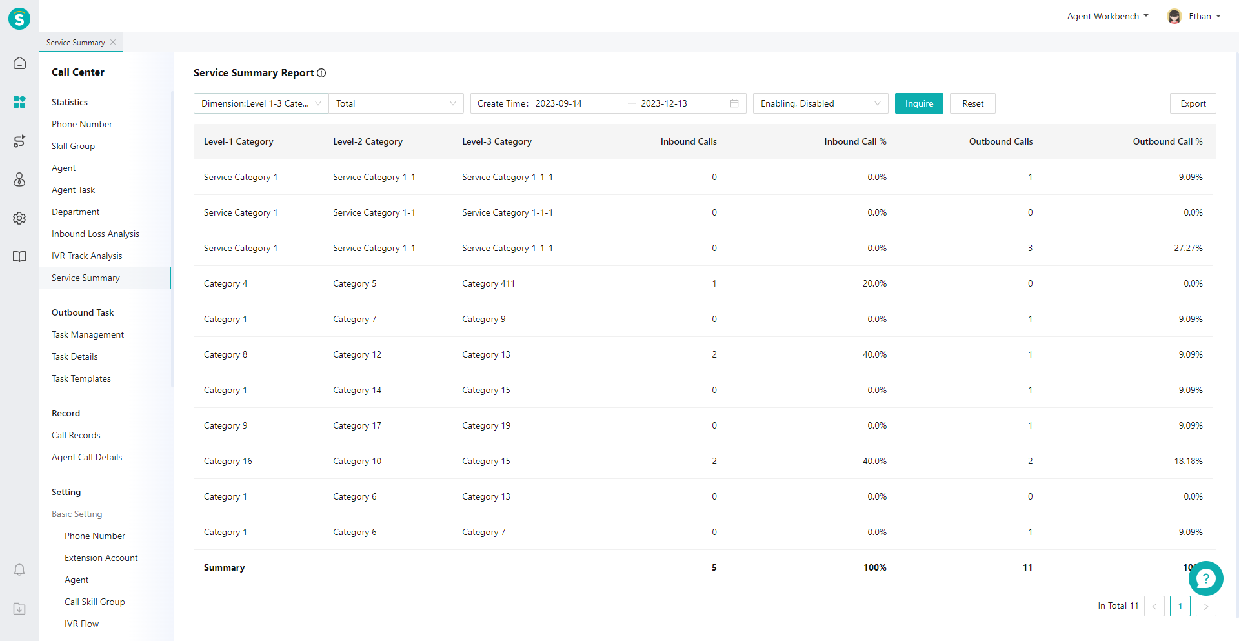Open Task Management under Outbound Task
Image resolution: width=1239 pixels, height=641 pixels.
coord(88,334)
